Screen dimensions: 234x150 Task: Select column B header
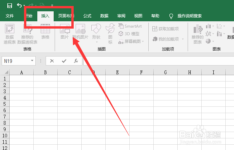point(46,73)
